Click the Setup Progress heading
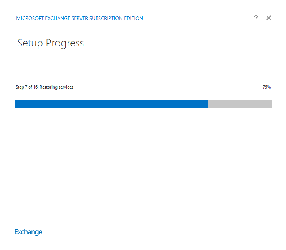The height and width of the screenshot is (250, 286). 50,43
